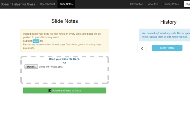Click inside the dashed drop zone area
Image resolution: width=190 pixels, height=127 pixels.
(x=65, y=75)
